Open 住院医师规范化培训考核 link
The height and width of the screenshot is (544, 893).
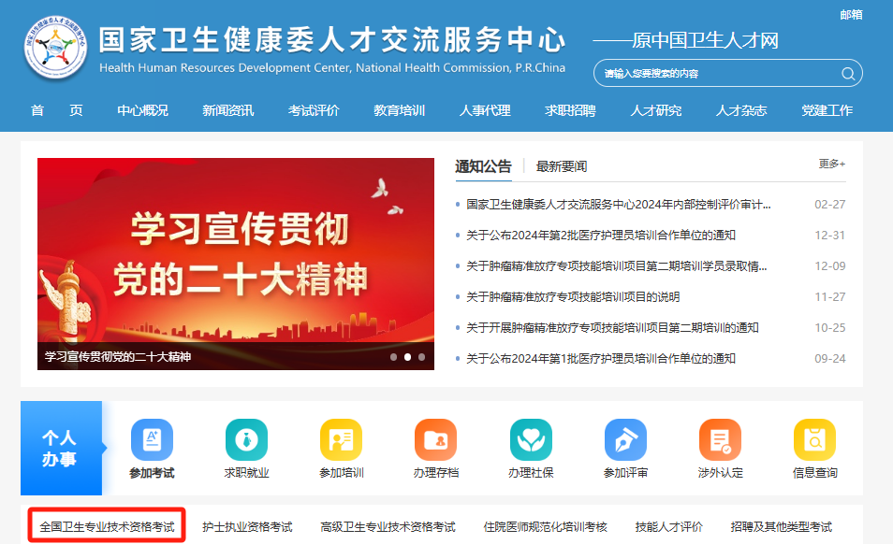(x=545, y=527)
